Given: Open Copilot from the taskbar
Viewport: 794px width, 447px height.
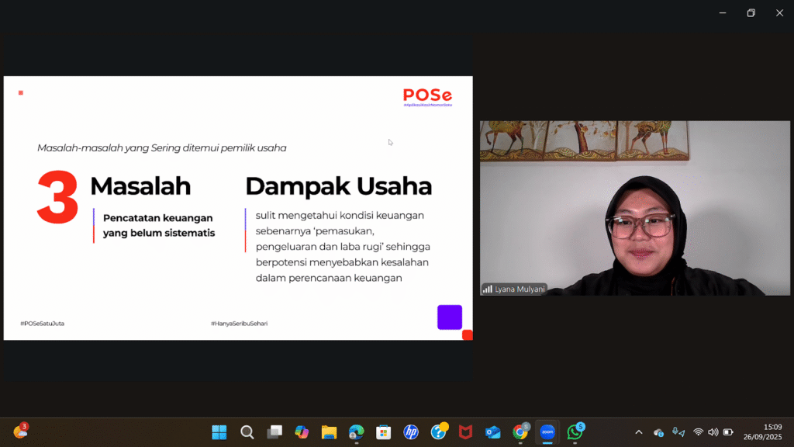Looking at the screenshot, I should 302,432.
